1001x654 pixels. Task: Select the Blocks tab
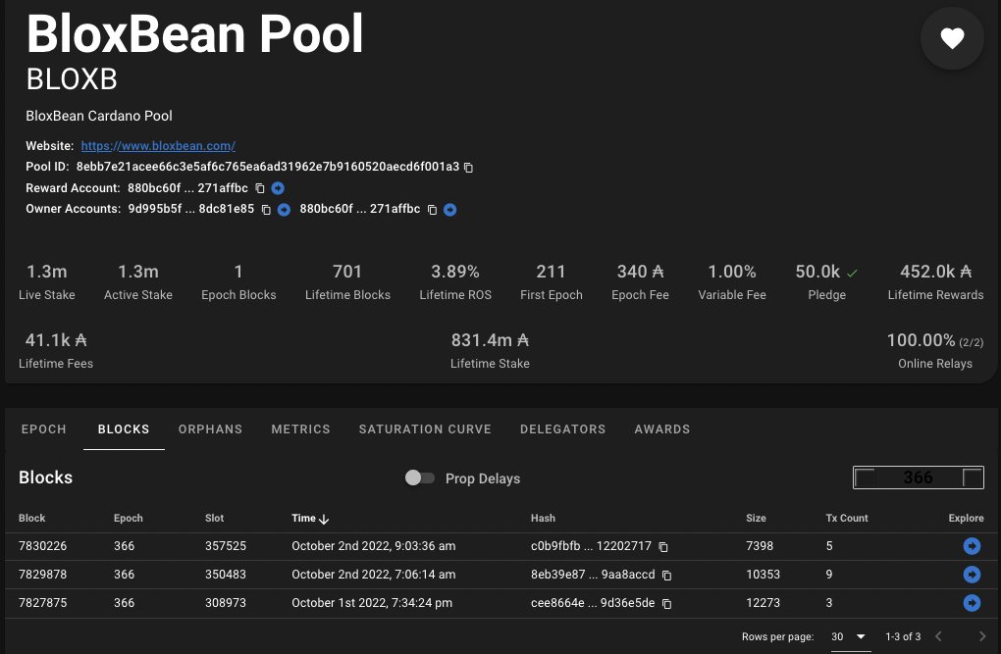(x=124, y=429)
